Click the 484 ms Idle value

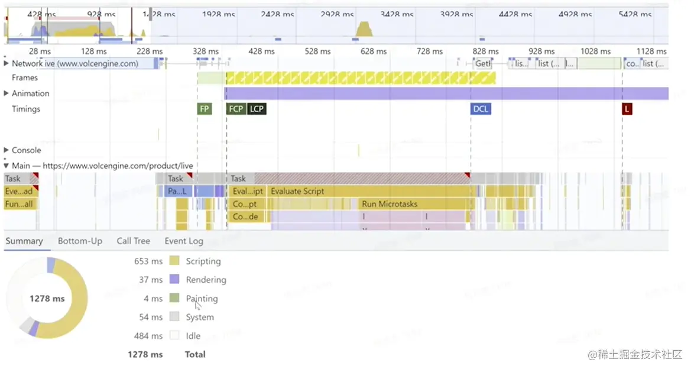point(148,336)
